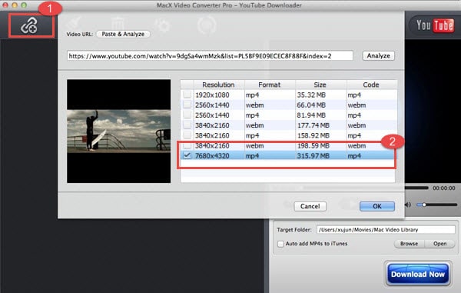Check the 2560x1440 mp4 81.94 MB checkbox
This screenshot has height=293, width=461.
(x=187, y=115)
